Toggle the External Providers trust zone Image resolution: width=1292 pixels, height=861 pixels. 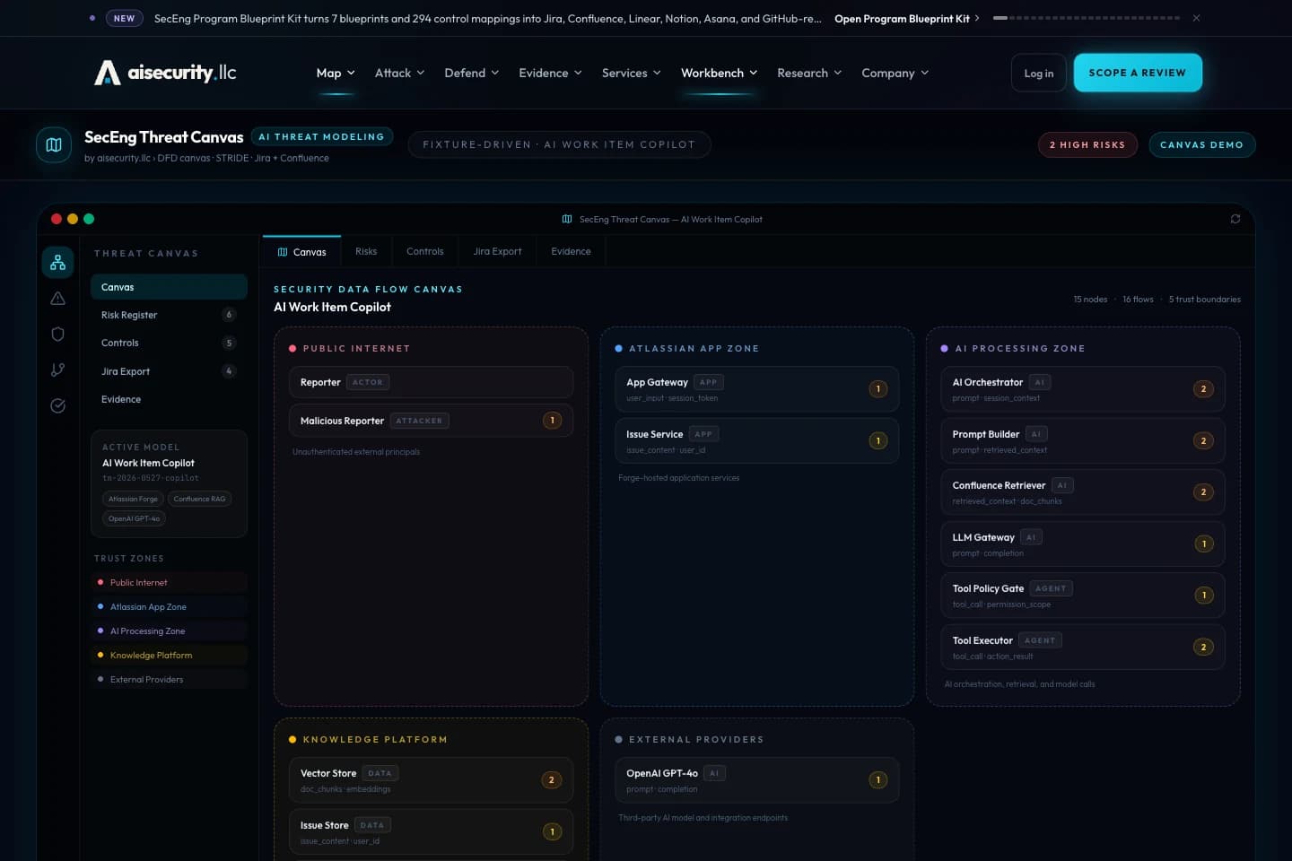point(169,680)
